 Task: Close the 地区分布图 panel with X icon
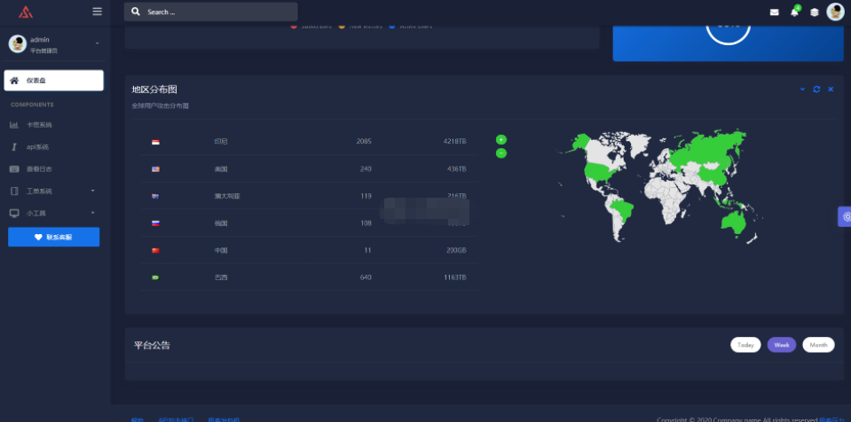click(831, 90)
